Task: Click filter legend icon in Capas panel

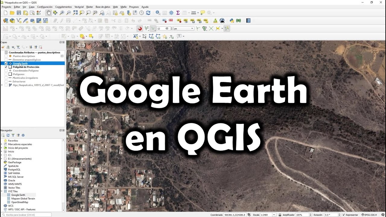Action: [18, 47]
